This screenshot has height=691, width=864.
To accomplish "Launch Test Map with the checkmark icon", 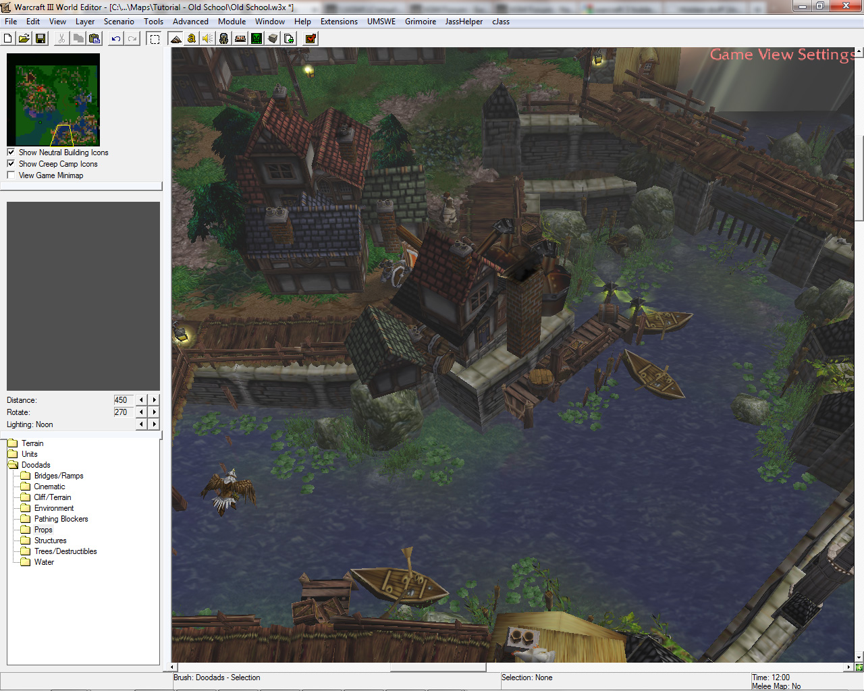I will point(310,38).
